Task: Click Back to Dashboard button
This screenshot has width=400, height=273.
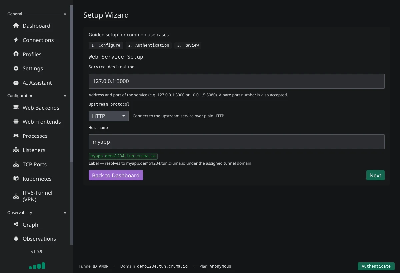Action: click(116, 175)
